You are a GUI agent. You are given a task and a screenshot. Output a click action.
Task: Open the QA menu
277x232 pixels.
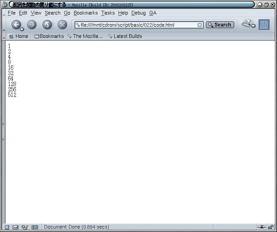click(x=153, y=13)
